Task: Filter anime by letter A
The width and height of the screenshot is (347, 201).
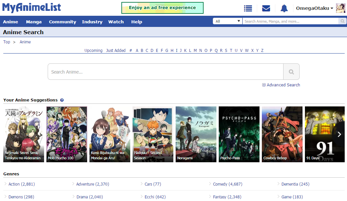Action: pos(137,50)
